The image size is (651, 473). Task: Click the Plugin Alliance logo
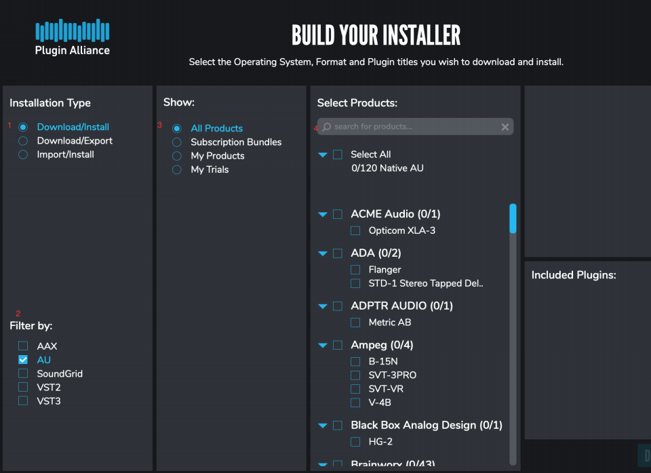click(72, 37)
